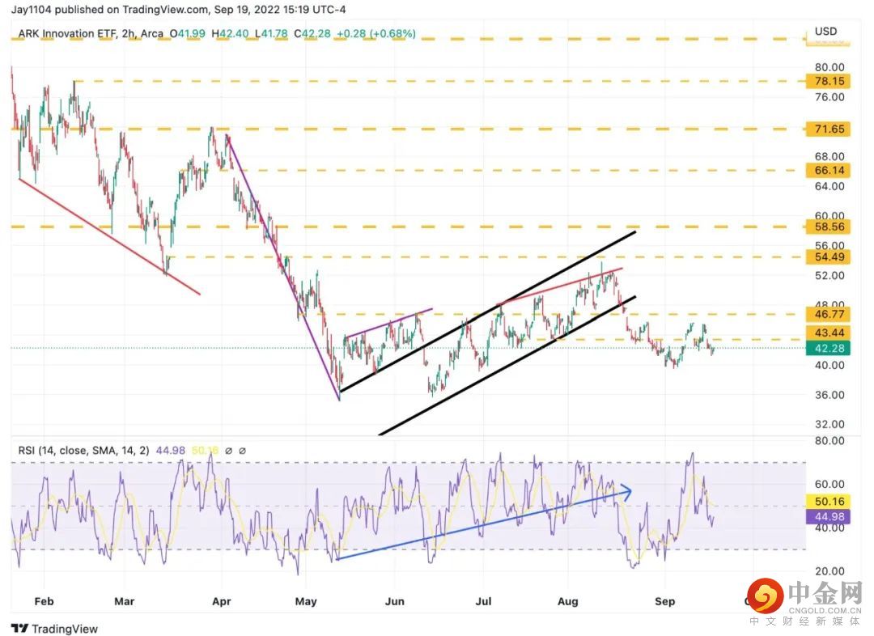The width and height of the screenshot is (874, 636).
Task: Click the 36.00 tick on the price axis
Action: (x=829, y=395)
